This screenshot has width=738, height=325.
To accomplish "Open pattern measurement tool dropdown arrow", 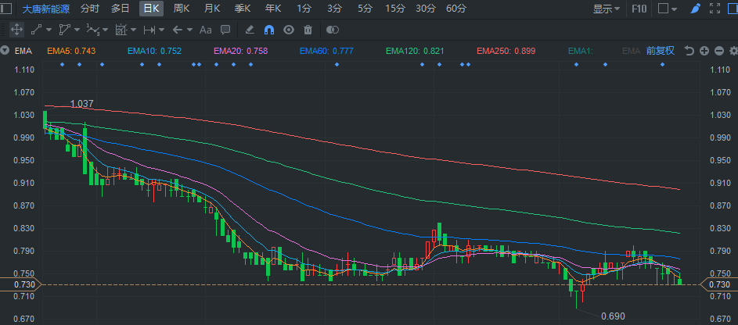I will click(x=133, y=30).
